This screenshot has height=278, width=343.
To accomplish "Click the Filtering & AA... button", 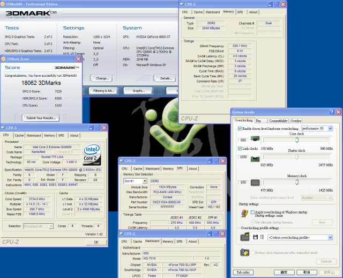I will tap(103, 91).
